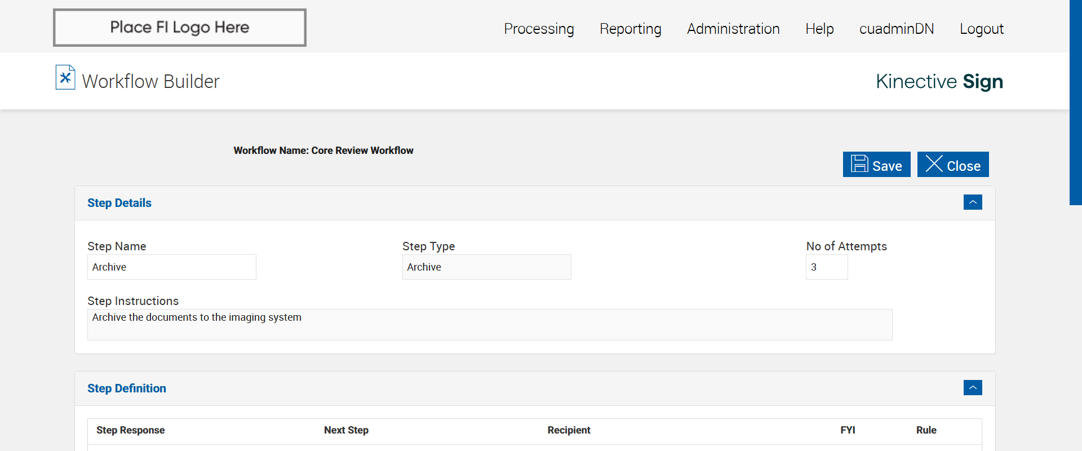1082x451 pixels.
Task: Collapse the Step Definition section
Action: click(x=973, y=388)
